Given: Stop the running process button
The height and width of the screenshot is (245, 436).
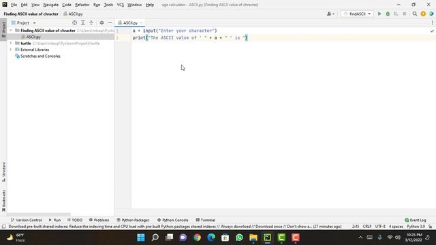Looking at the screenshot, I should [x=404, y=14].
